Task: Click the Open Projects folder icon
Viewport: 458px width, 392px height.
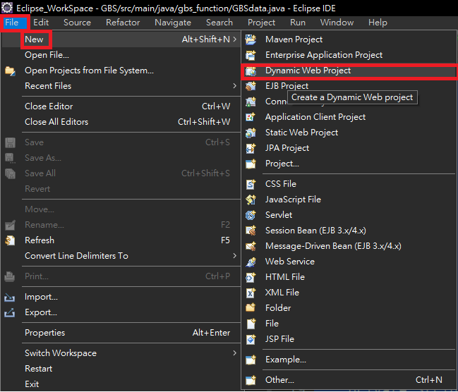Action: pyautogui.click(x=10, y=71)
